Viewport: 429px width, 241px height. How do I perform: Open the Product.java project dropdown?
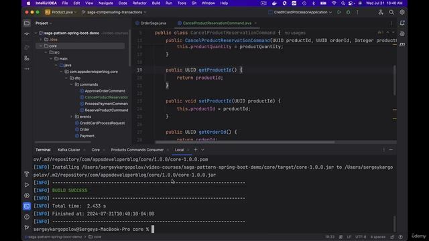tap(61, 12)
